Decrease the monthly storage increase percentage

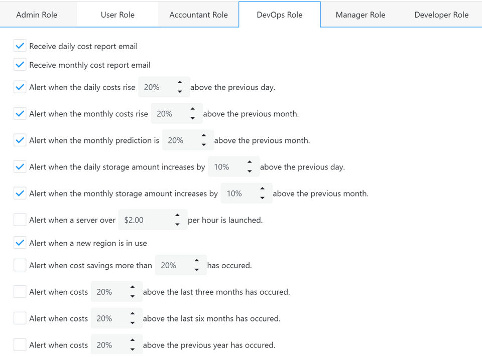[x=262, y=198]
